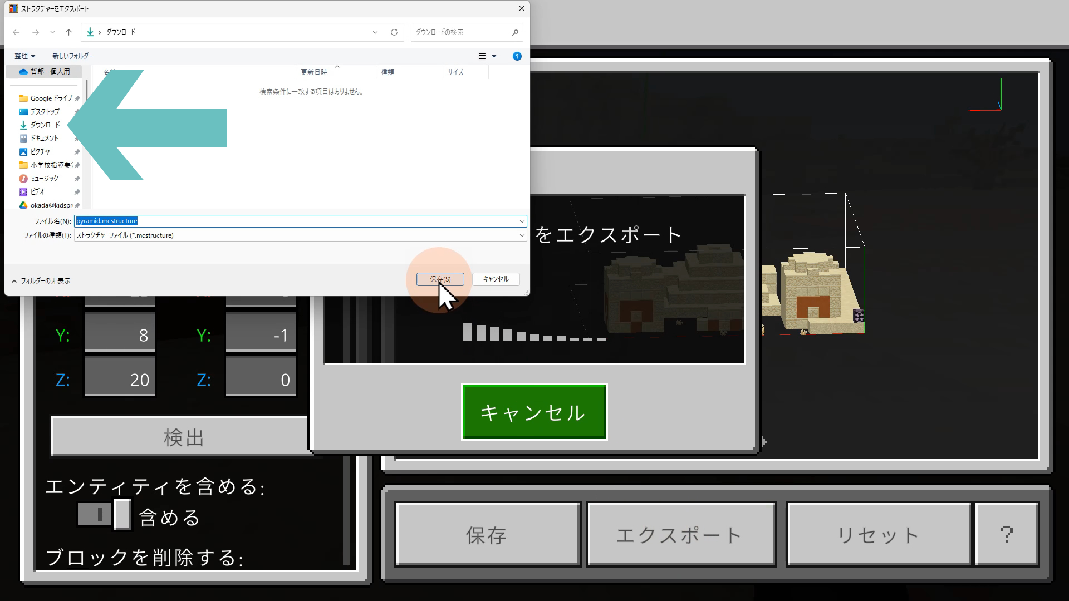The width and height of the screenshot is (1069, 601).
Task: Expand the recent locations arrow beside forward
Action: [x=52, y=32]
